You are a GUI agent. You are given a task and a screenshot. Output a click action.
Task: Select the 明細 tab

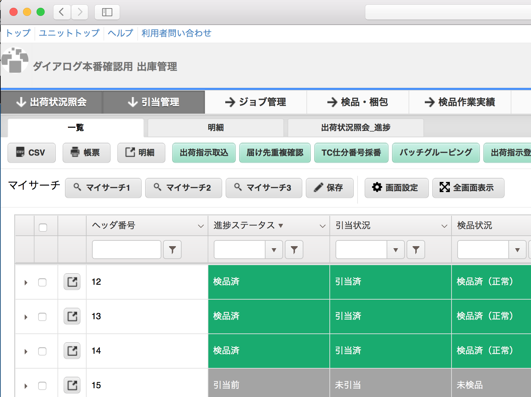(216, 127)
